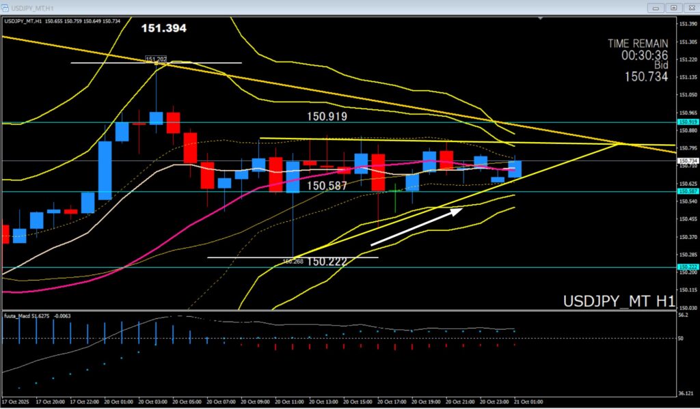Select the 150.222 chart text label
Screen dimensions: 700x409
(327, 262)
